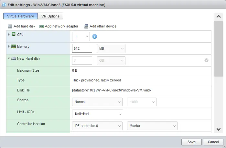Click the Add hard disk label

[x=24, y=26]
